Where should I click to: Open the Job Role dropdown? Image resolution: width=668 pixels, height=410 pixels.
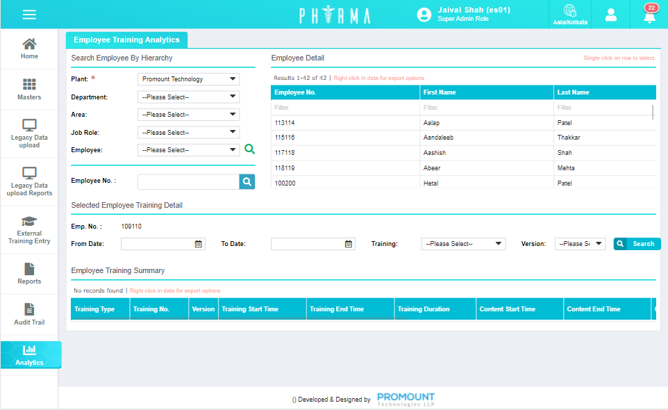pos(189,133)
